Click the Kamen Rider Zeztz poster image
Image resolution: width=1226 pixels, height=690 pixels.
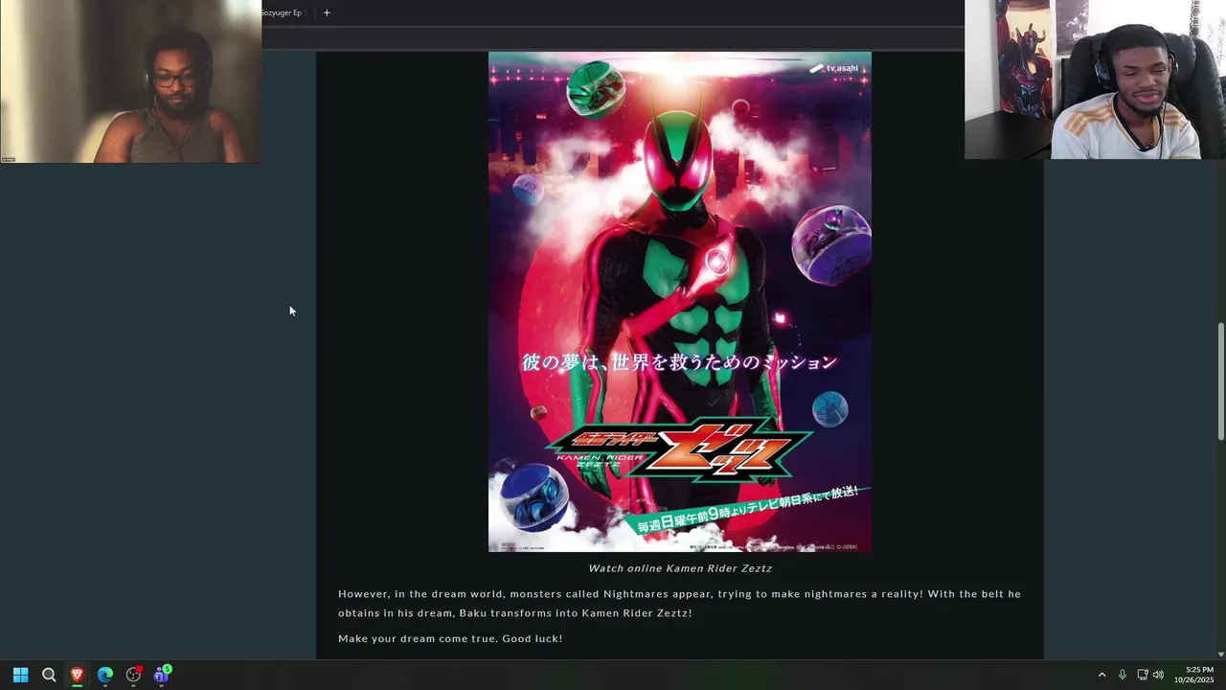click(680, 302)
